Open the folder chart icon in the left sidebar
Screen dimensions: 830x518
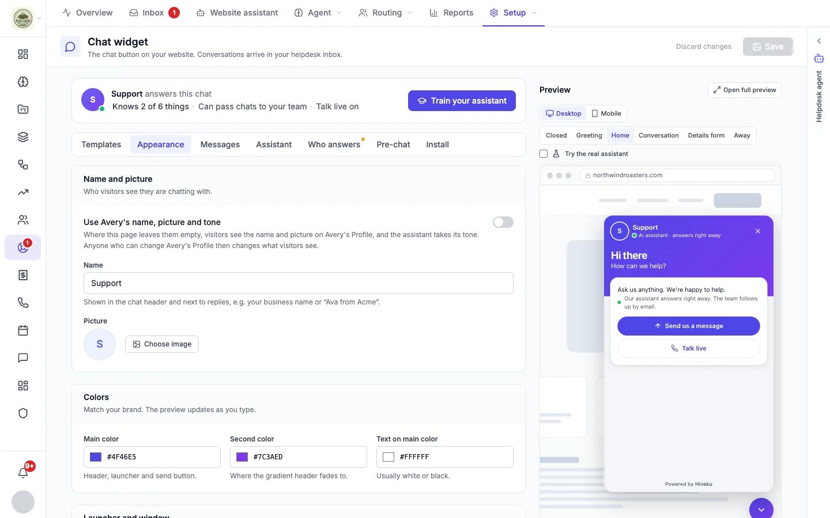[23, 109]
